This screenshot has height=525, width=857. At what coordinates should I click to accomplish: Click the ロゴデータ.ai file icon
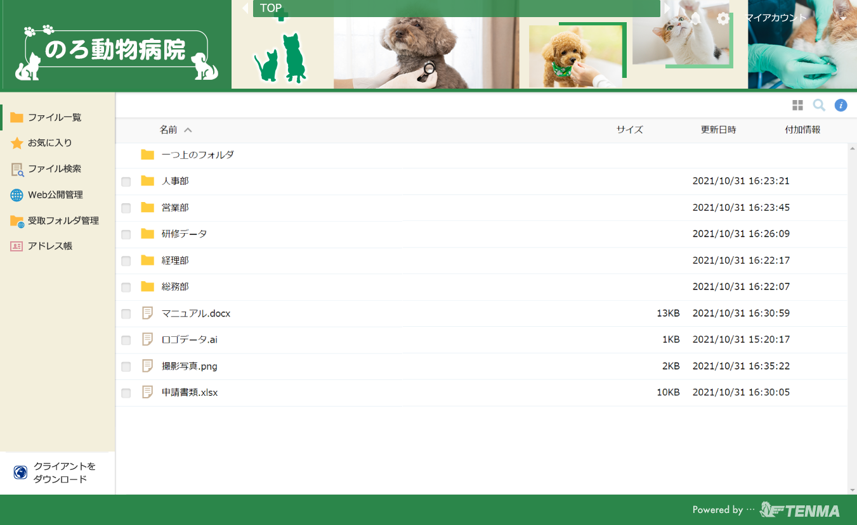[x=148, y=339]
